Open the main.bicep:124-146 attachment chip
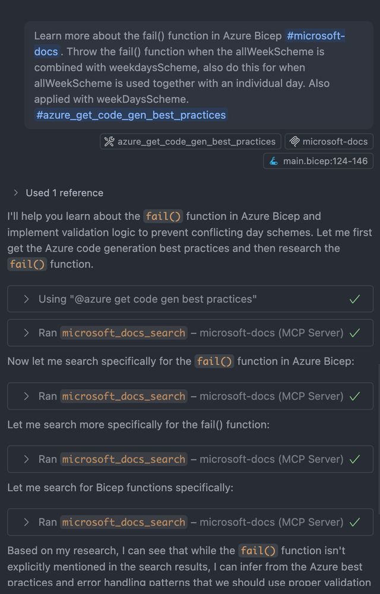The image size is (380, 594). click(318, 162)
